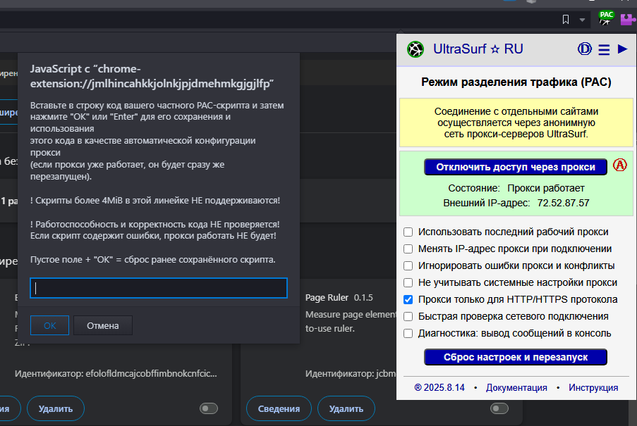637x426 pixels.
Task: Cancel the dialog with 'Отмена'
Action: click(x=103, y=325)
